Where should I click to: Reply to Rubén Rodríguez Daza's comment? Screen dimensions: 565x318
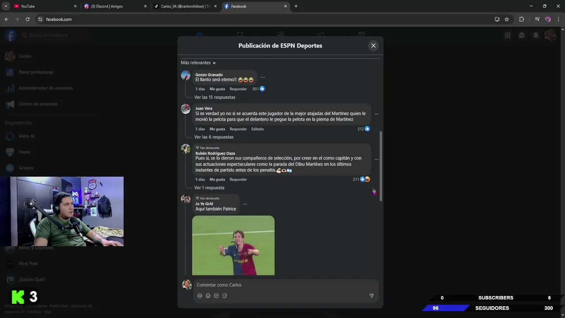click(238, 179)
